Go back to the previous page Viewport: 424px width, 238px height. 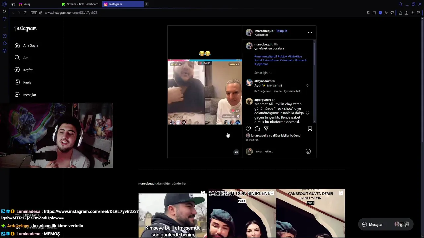pos(13,13)
